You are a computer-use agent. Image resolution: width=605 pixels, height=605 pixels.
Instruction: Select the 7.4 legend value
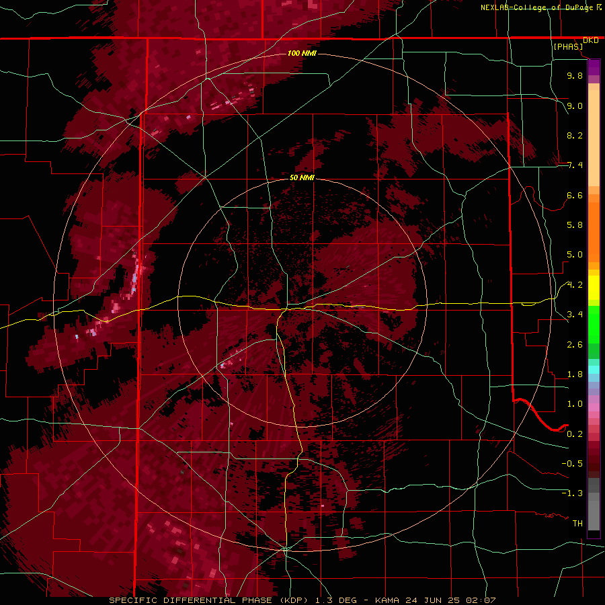[x=575, y=165]
